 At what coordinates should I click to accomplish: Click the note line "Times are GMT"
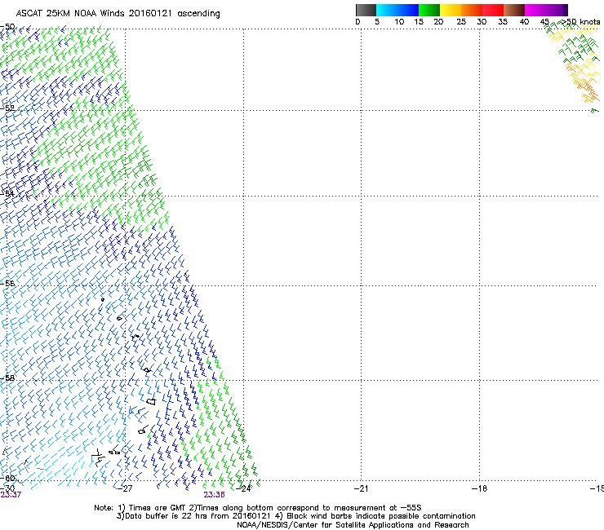tap(158, 508)
